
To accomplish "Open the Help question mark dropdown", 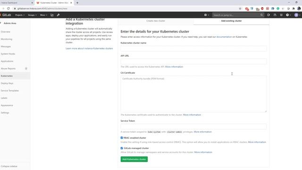I will 288,15.
